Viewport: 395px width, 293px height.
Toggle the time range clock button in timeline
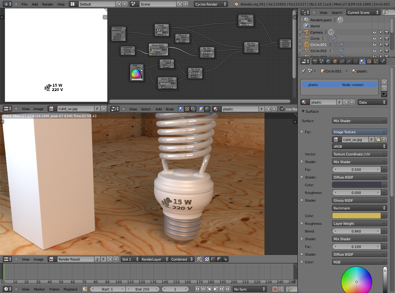[x=85, y=289]
